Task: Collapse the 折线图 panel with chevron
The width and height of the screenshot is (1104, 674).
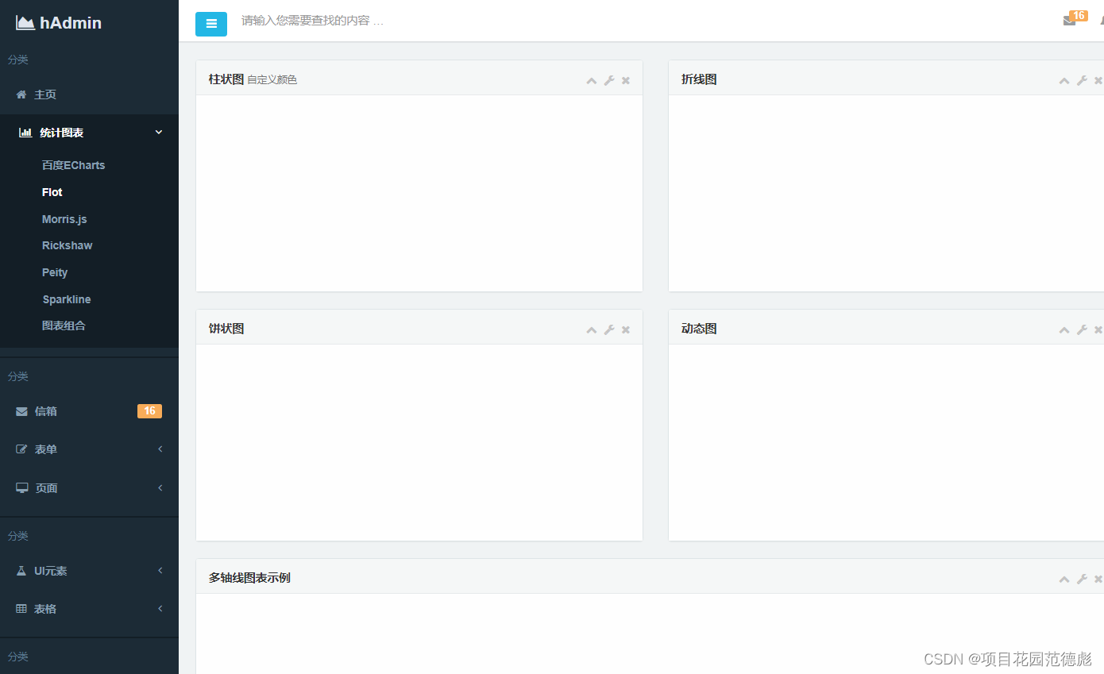Action: click(1064, 80)
